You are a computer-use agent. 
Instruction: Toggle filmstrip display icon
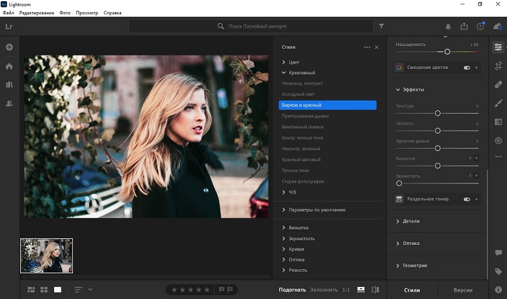pos(361,290)
